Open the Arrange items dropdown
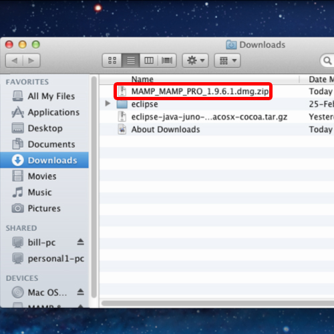 pos(227,60)
